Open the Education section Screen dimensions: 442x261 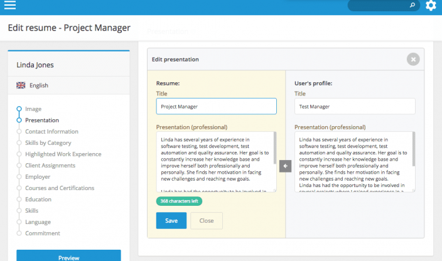[x=38, y=200]
